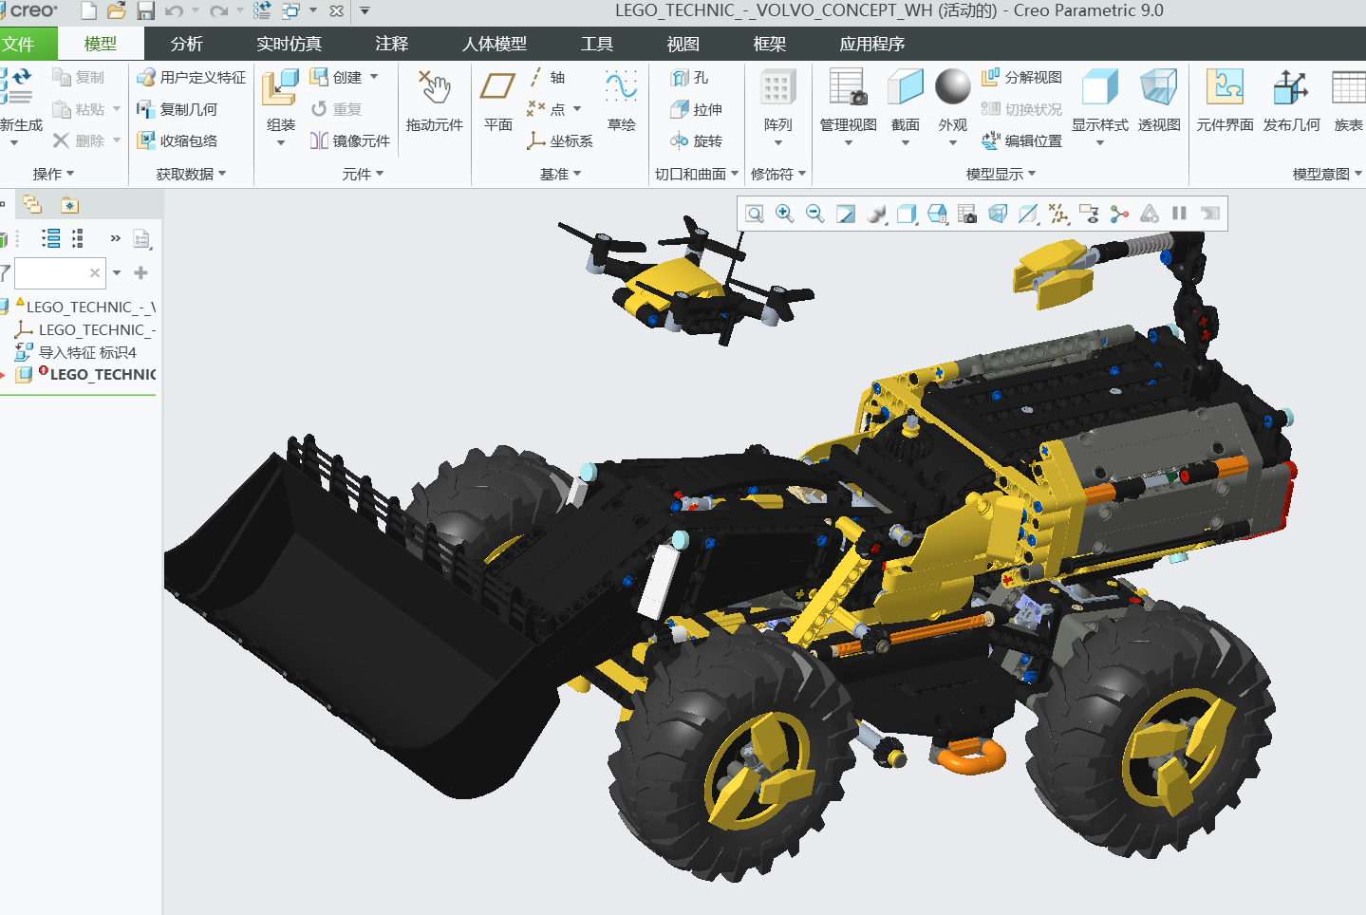Pause simulation in graphics toolbar
This screenshot has height=915, width=1366.
(1180, 214)
